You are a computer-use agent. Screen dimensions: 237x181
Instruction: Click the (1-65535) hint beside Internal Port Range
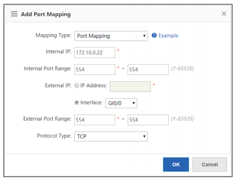coord(183,68)
